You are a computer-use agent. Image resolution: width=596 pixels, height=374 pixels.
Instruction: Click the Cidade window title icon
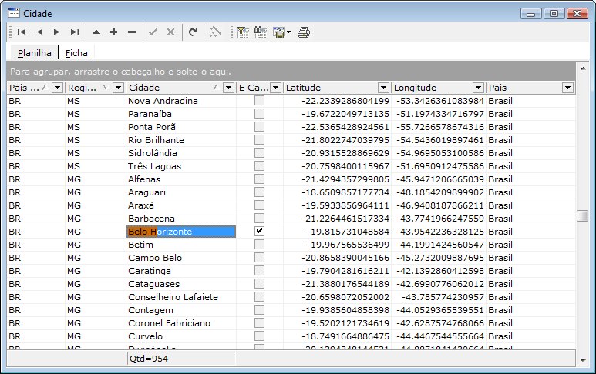coord(14,13)
